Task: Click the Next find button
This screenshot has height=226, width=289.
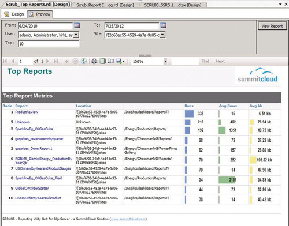Action: click(220, 61)
